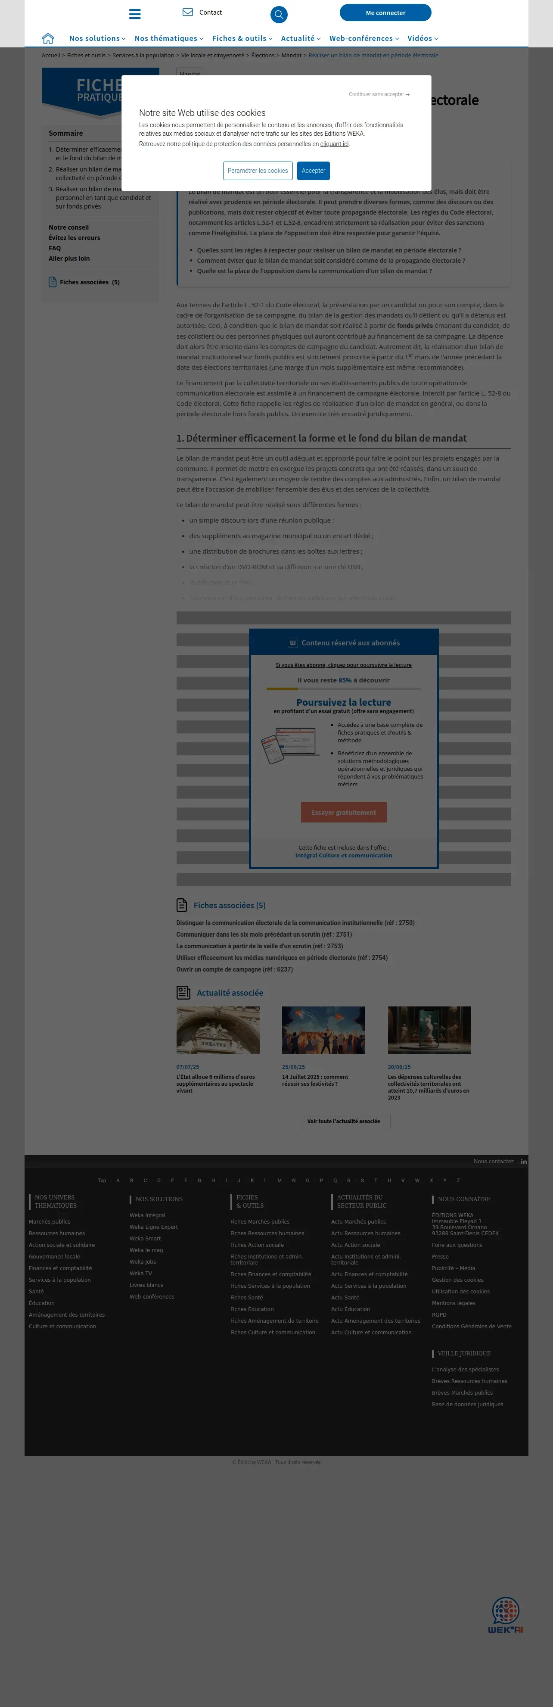The image size is (553, 1707).
Task: Open Livres blancs footer link
Action: 146,1286
